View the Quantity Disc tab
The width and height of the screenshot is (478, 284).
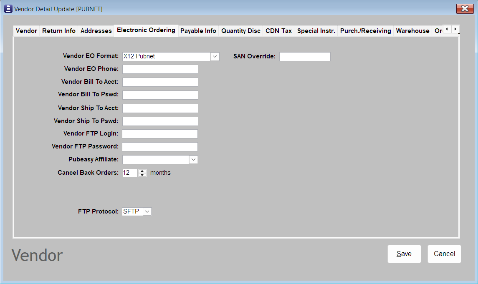[x=241, y=30]
